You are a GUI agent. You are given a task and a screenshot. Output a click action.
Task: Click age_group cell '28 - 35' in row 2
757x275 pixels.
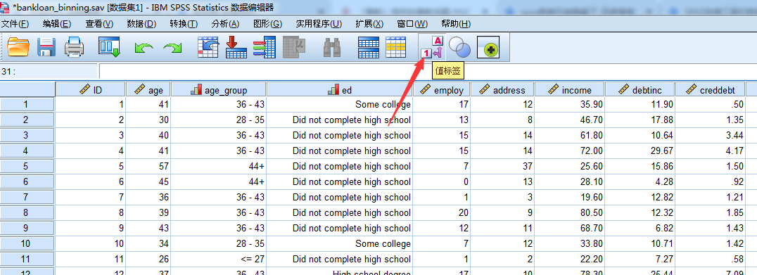coord(219,120)
